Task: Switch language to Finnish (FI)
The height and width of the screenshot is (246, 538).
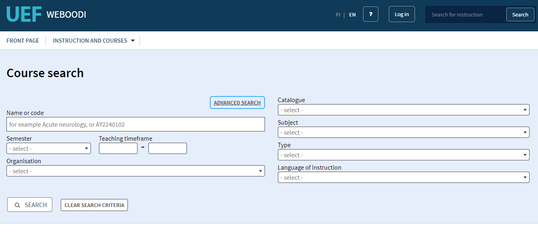Action: click(338, 14)
